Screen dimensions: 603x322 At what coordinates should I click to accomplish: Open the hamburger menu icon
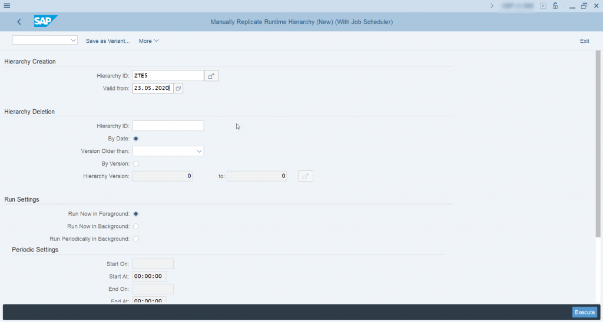click(7, 6)
